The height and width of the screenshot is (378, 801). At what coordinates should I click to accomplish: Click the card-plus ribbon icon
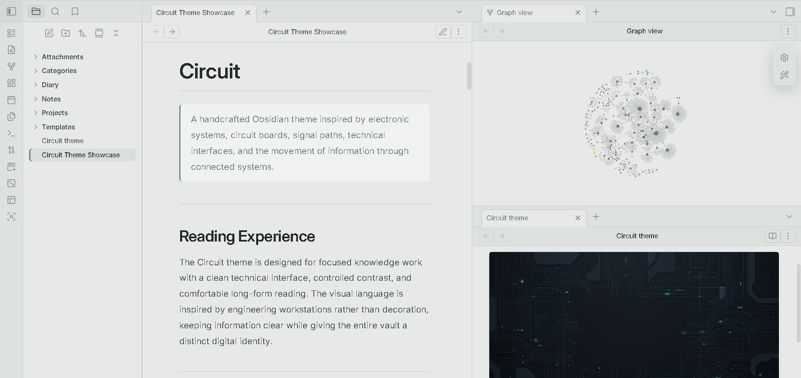pos(12,166)
